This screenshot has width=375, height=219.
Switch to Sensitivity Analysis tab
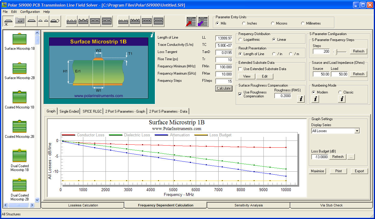tap(248, 205)
